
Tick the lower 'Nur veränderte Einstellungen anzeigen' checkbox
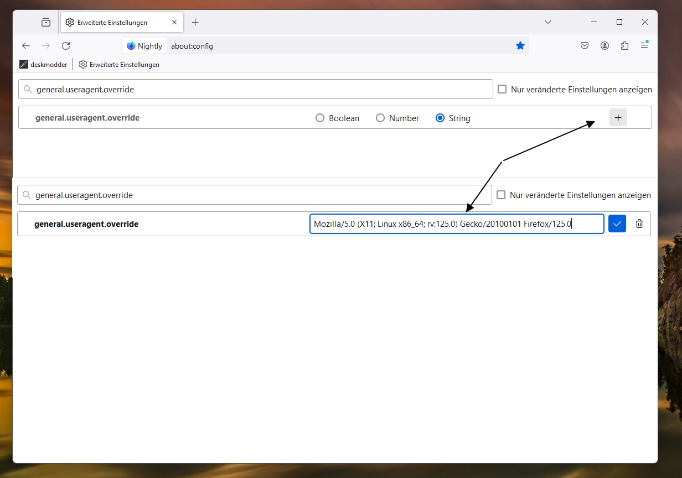click(501, 195)
